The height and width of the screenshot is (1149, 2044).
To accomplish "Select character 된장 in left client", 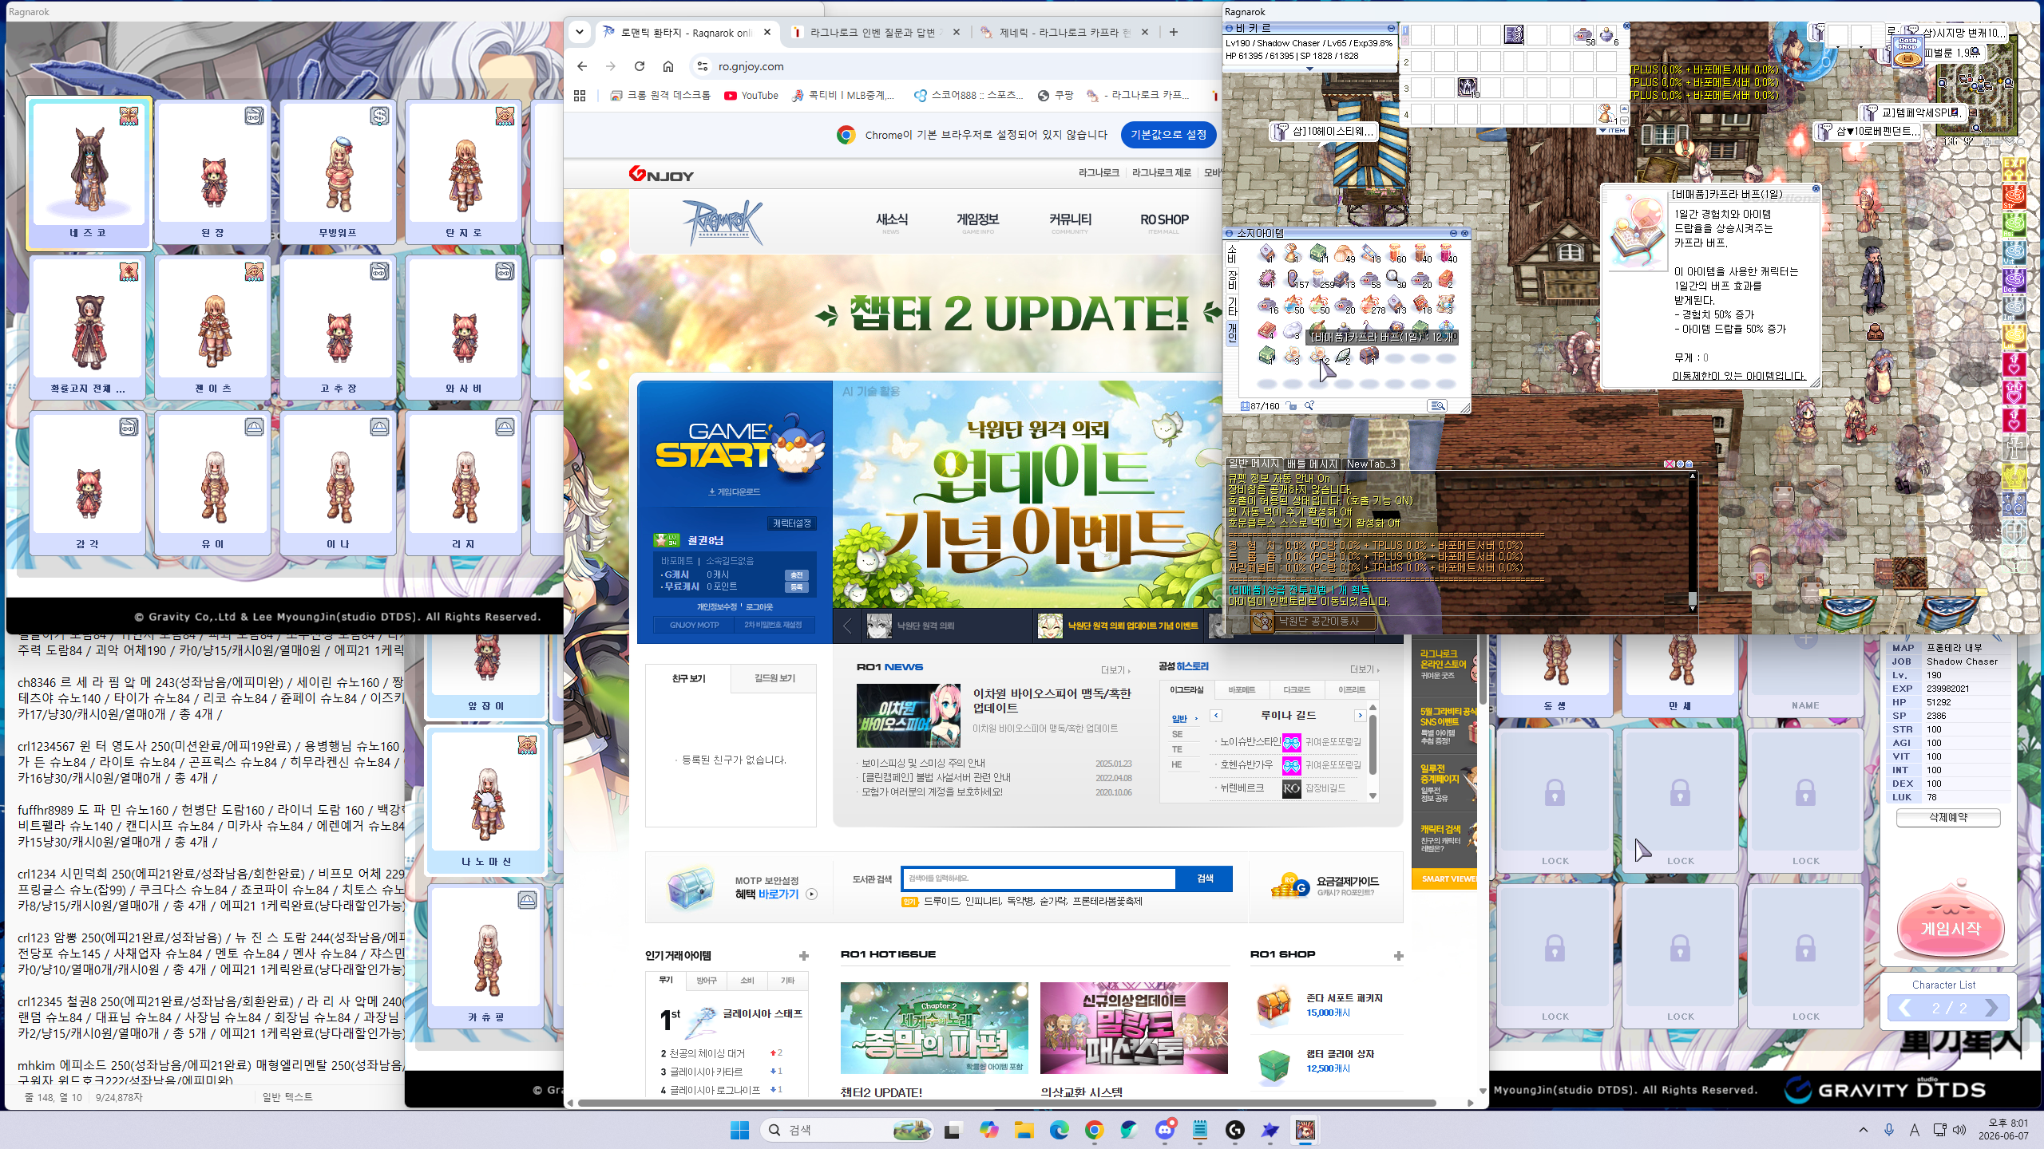I will [212, 172].
